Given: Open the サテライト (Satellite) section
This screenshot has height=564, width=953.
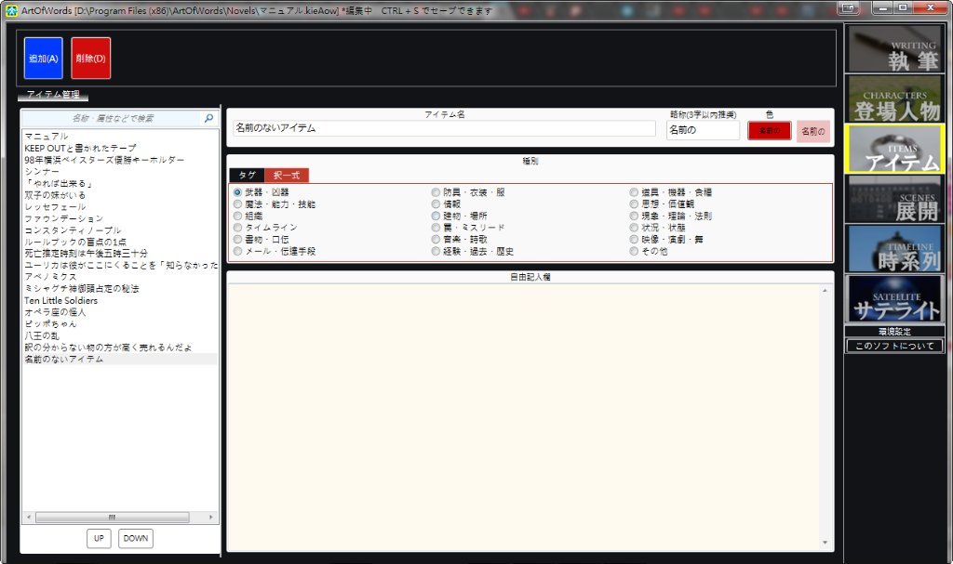Looking at the screenshot, I should (894, 298).
